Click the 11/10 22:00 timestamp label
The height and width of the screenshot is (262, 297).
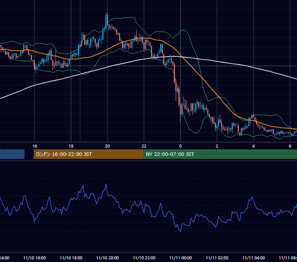point(144,258)
